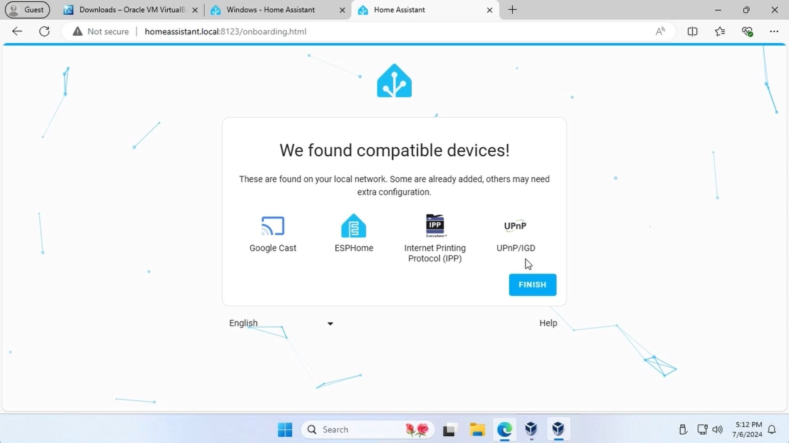
Task: Select the Google Cast device icon
Action: pos(272,226)
